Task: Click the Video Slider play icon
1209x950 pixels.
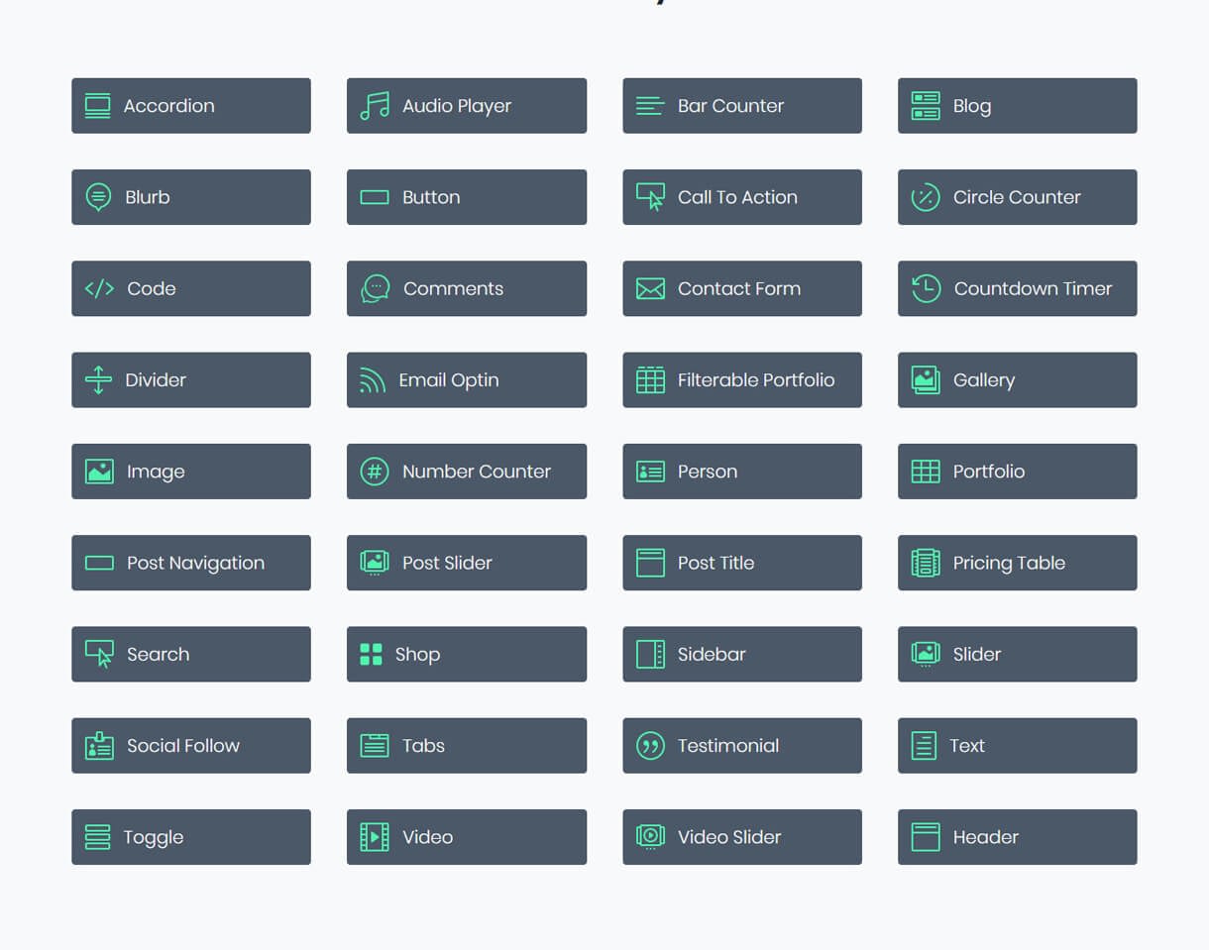Action: pyautogui.click(x=650, y=837)
